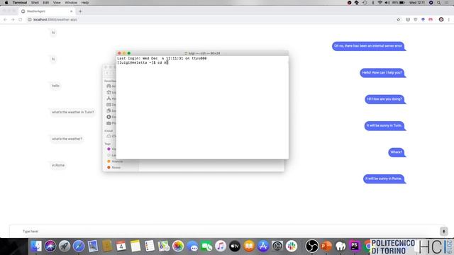The image size is (454, 255).
Task: Open Music note icon in Dock
Action: 221,246
